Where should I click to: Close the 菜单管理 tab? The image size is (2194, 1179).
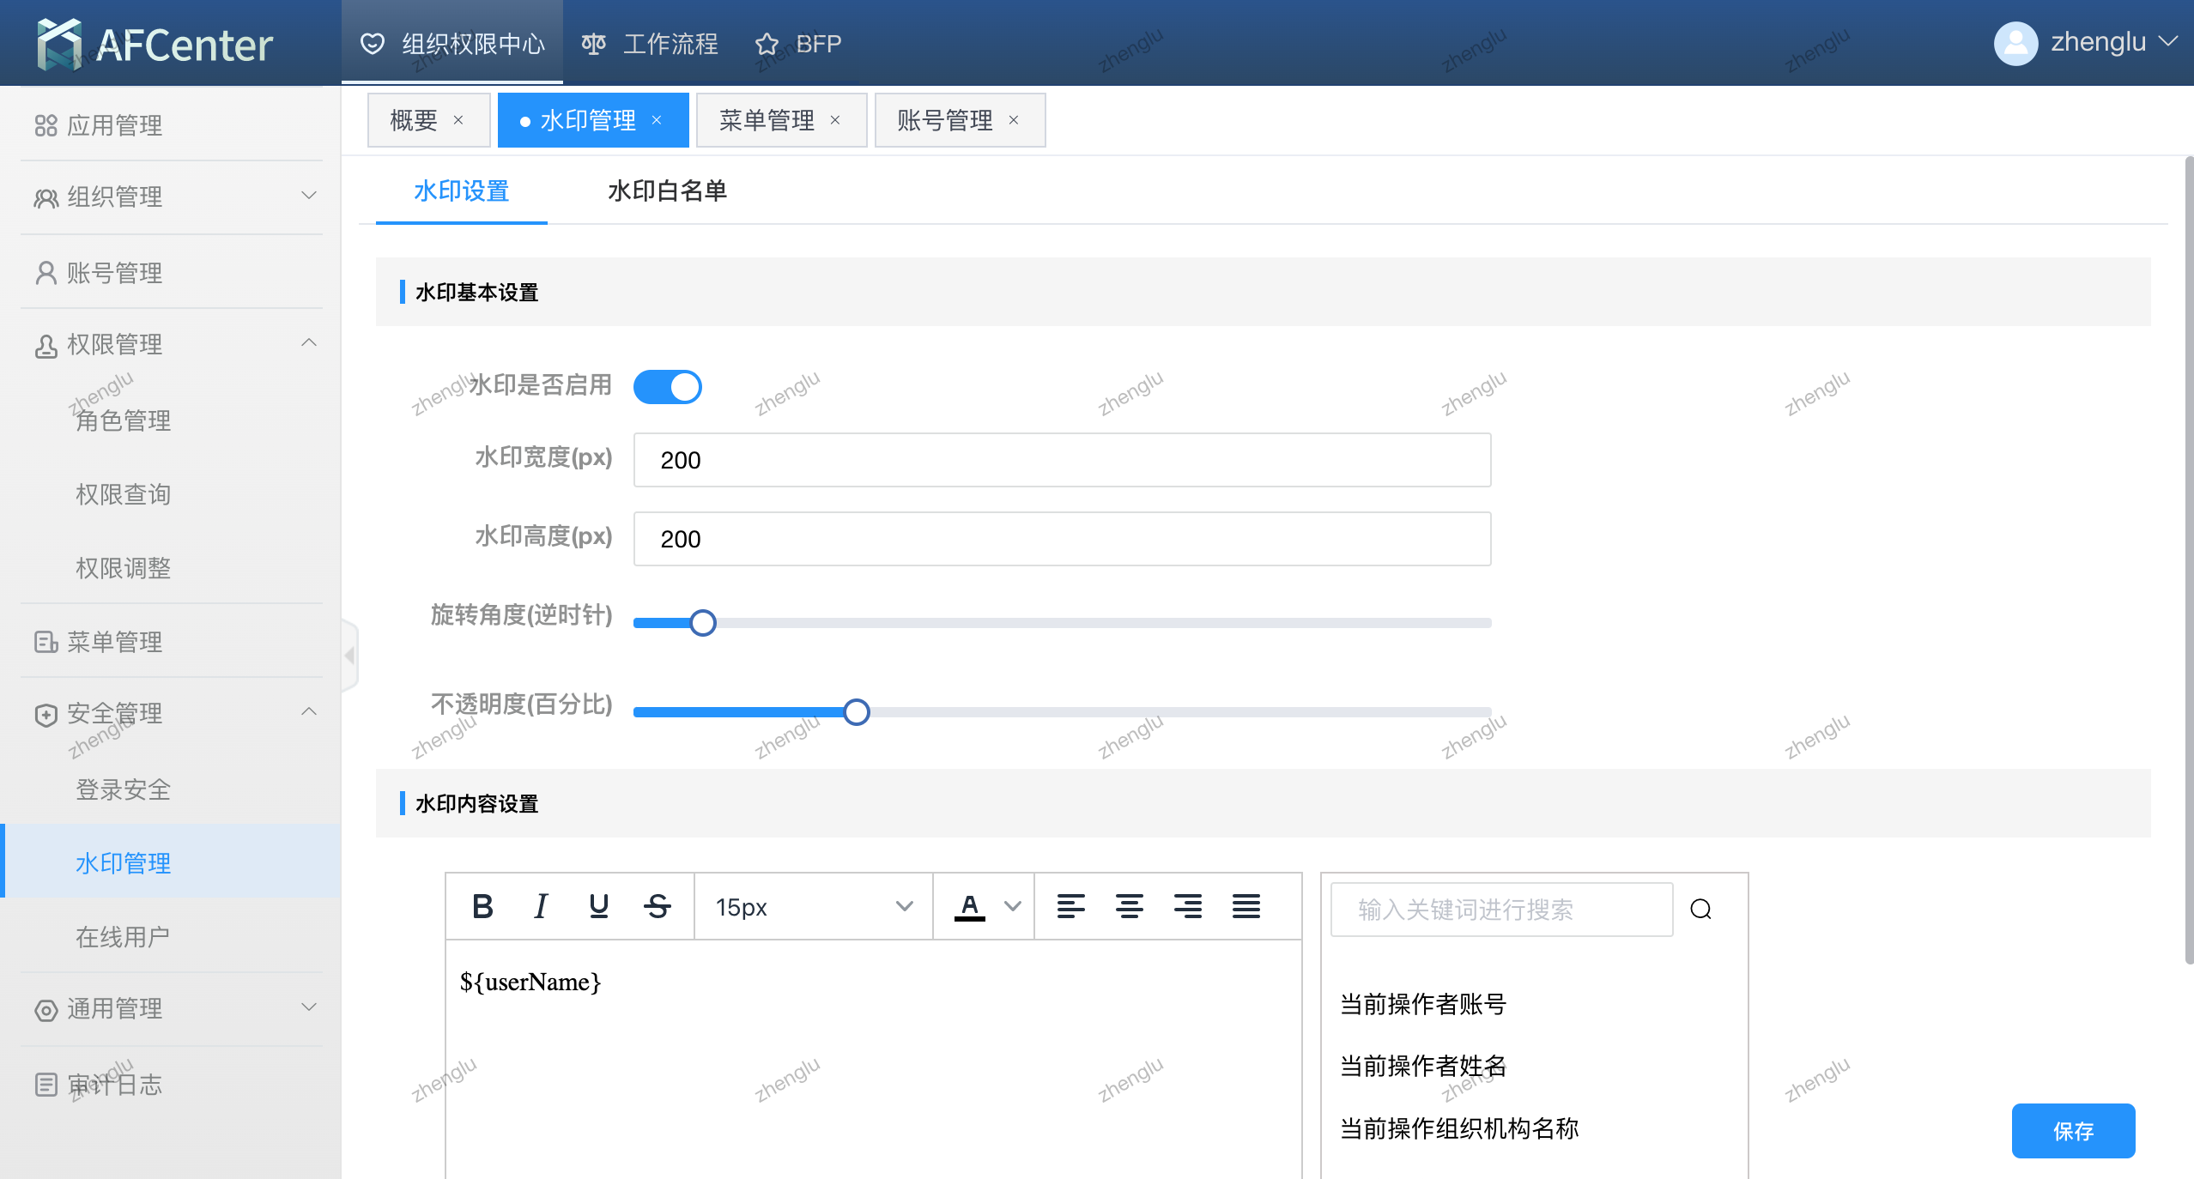tap(835, 120)
